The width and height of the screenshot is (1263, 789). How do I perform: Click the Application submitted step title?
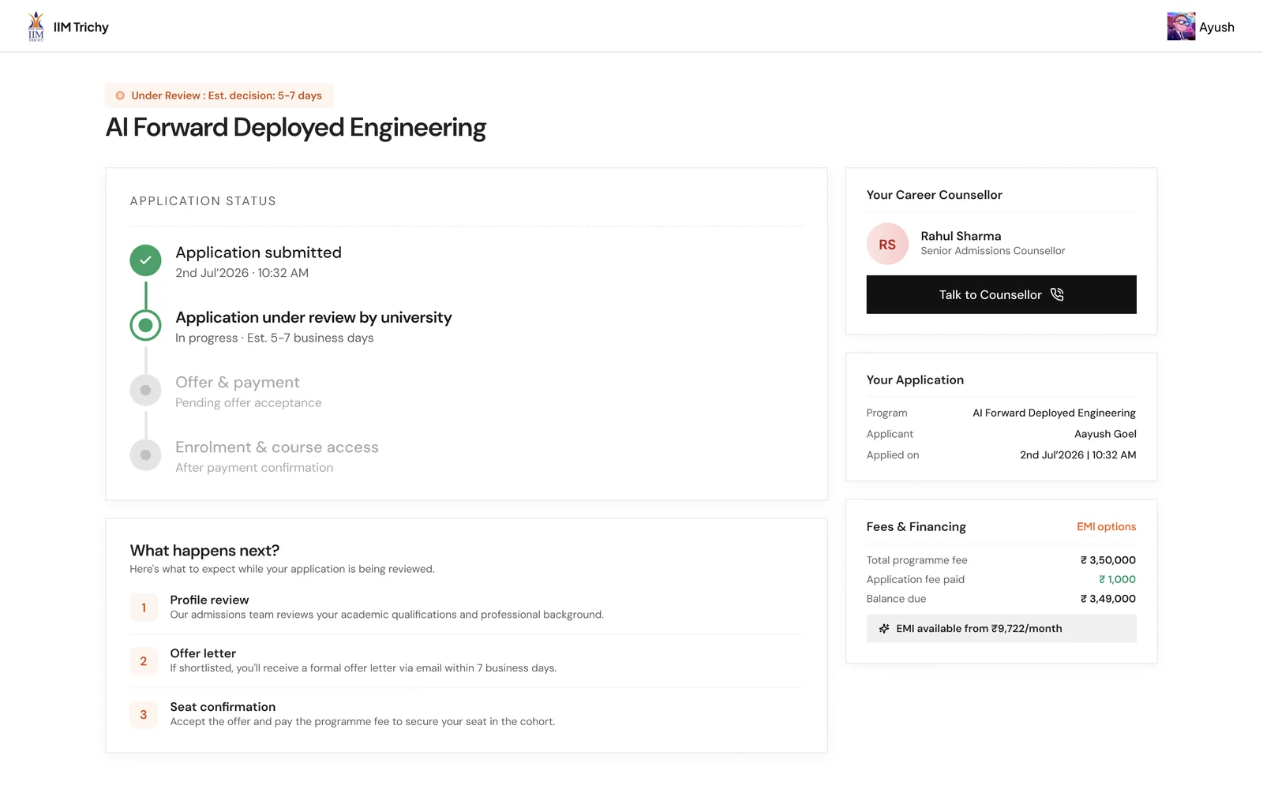coord(258,252)
